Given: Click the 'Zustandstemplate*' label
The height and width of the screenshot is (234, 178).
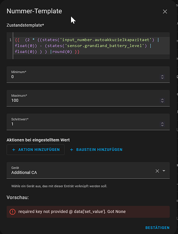Looking at the screenshot, I should (25, 25).
